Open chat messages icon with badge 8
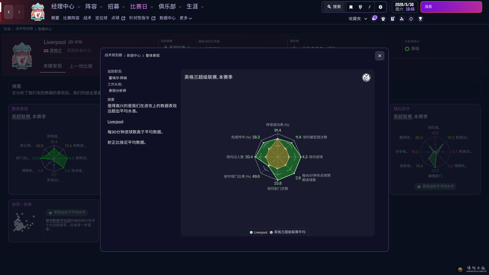 [374, 19]
